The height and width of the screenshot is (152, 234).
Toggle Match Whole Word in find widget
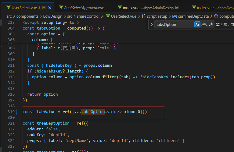coord(204,24)
